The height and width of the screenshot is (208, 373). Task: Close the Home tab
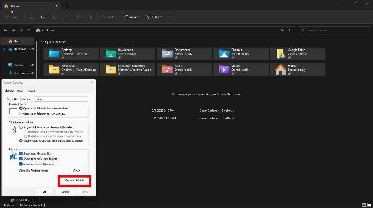56,6
